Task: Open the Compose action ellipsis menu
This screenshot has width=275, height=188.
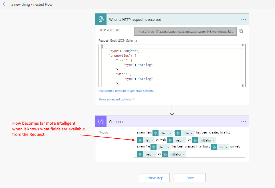Action: tap(243, 122)
